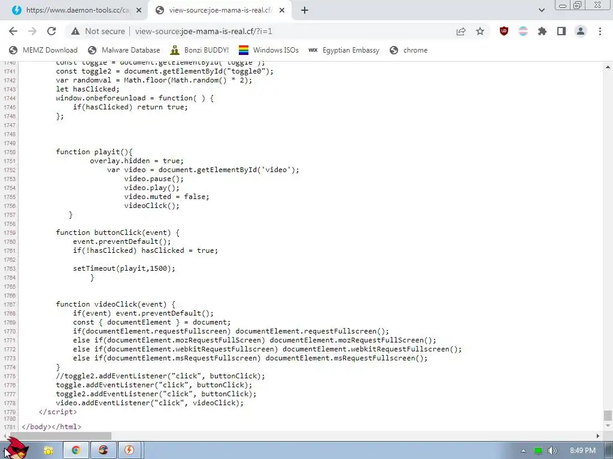This screenshot has width=613, height=459.
Task: Open the red round taskbar app
Action: click(x=103, y=451)
